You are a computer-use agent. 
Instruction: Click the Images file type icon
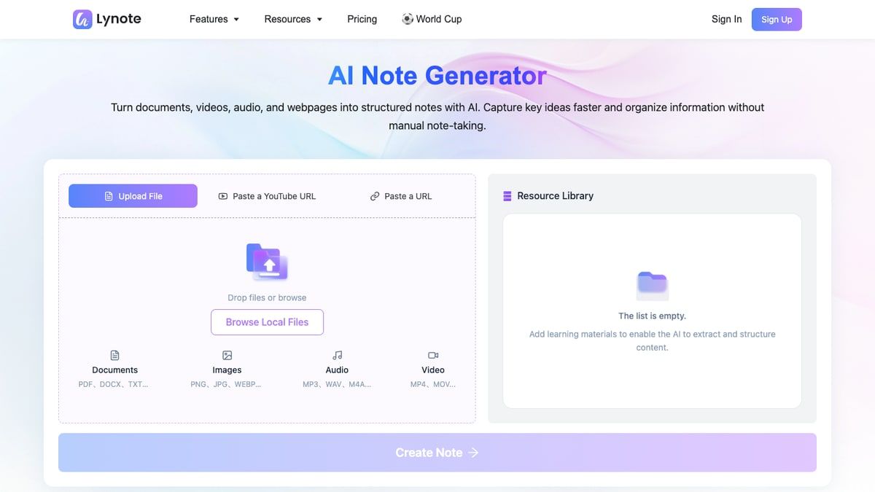pyautogui.click(x=227, y=355)
